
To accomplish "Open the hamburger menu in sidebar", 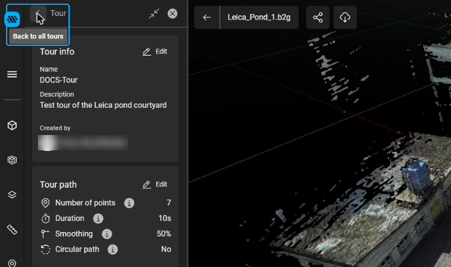I will point(12,74).
